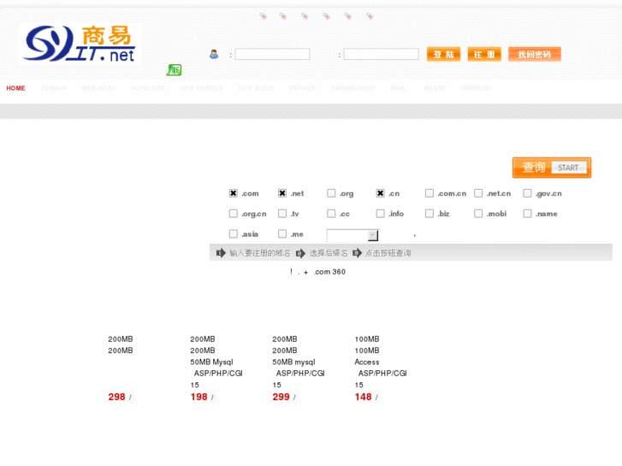
Task: Click the user avatar icon by the login field
Action: [x=214, y=55]
